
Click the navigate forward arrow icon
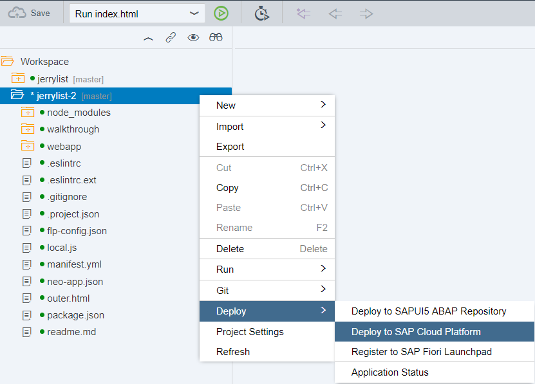[366, 14]
